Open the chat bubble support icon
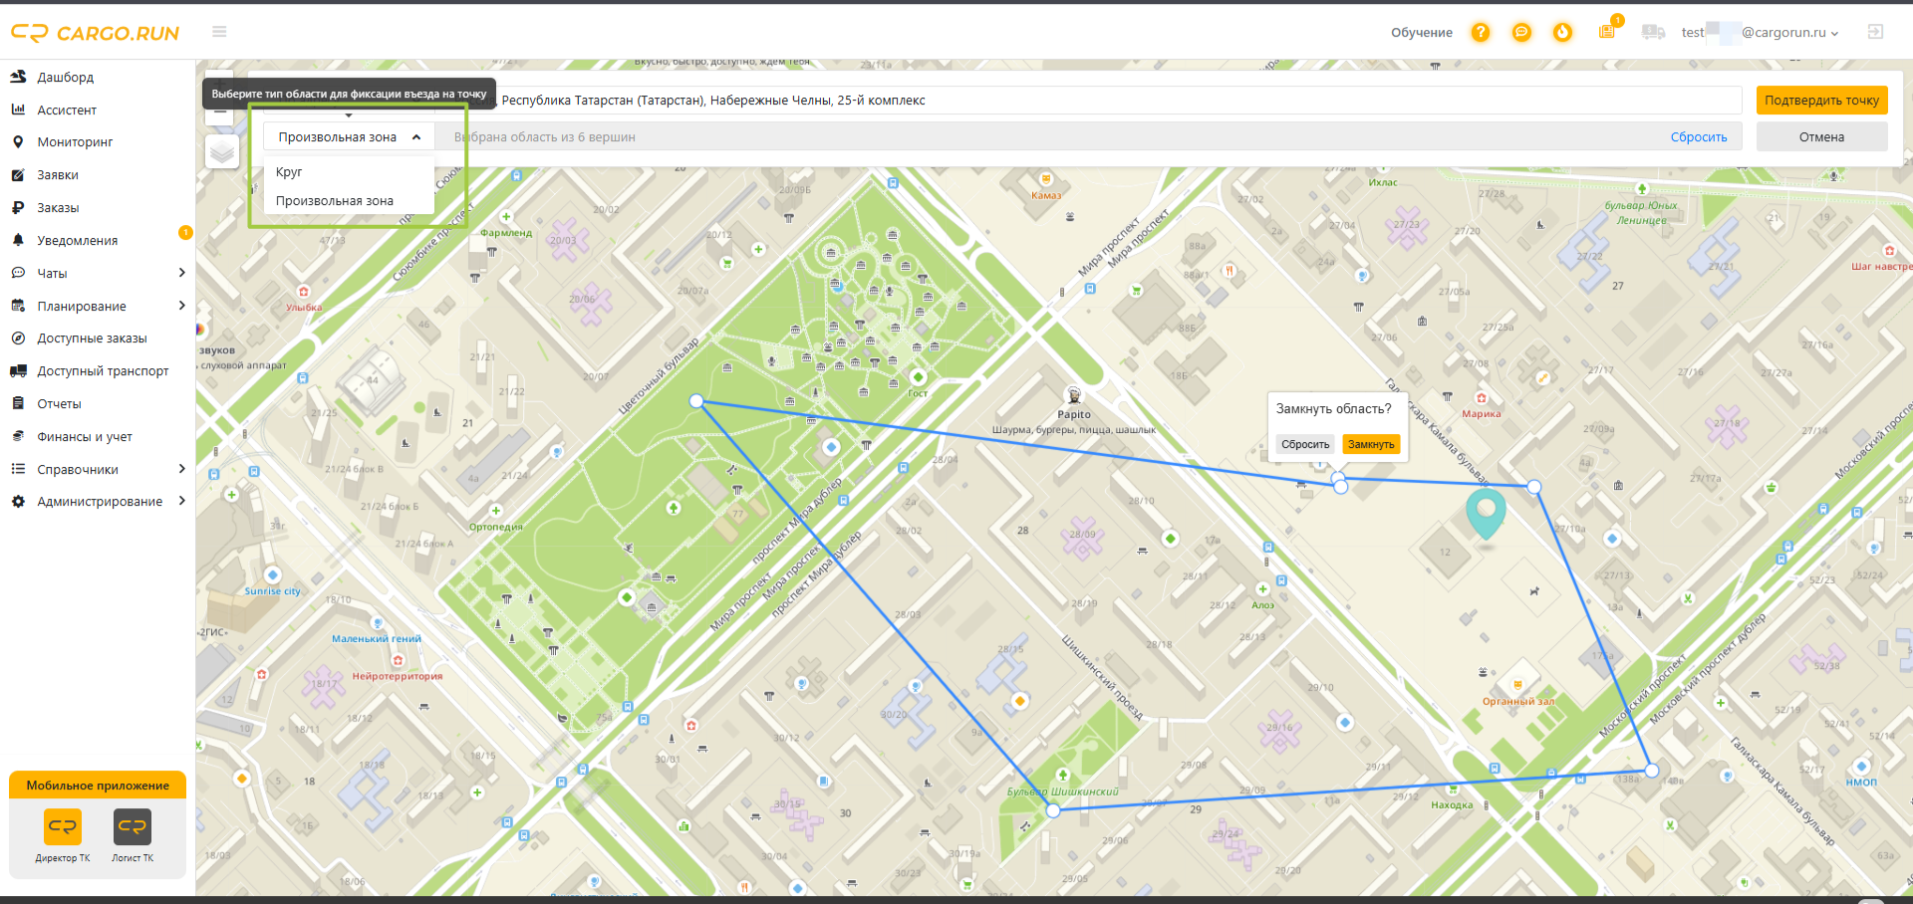The height and width of the screenshot is (904, 1913). point(1521,32)
